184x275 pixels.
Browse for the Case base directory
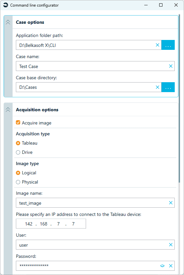click(x=168, y=87)
